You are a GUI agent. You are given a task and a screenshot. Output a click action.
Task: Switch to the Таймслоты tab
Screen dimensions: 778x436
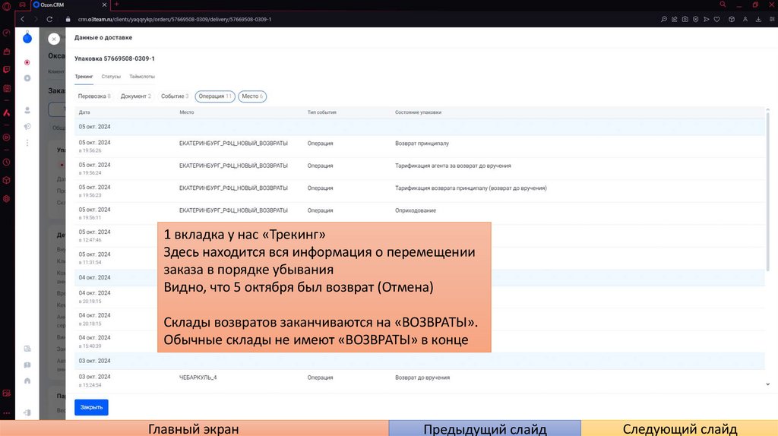pyautogui.click(x=142, y=77)
